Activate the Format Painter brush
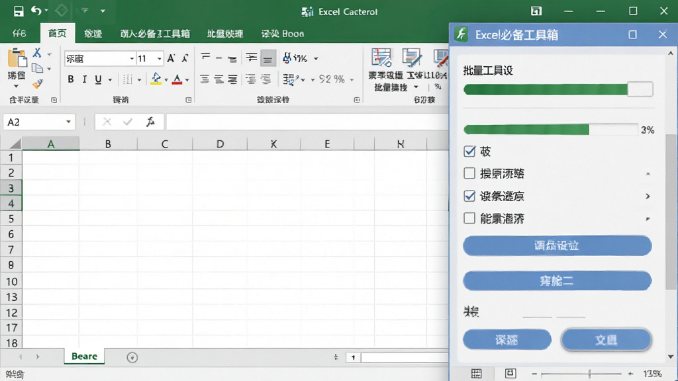678x381 pixels. [x=38, y=84]
